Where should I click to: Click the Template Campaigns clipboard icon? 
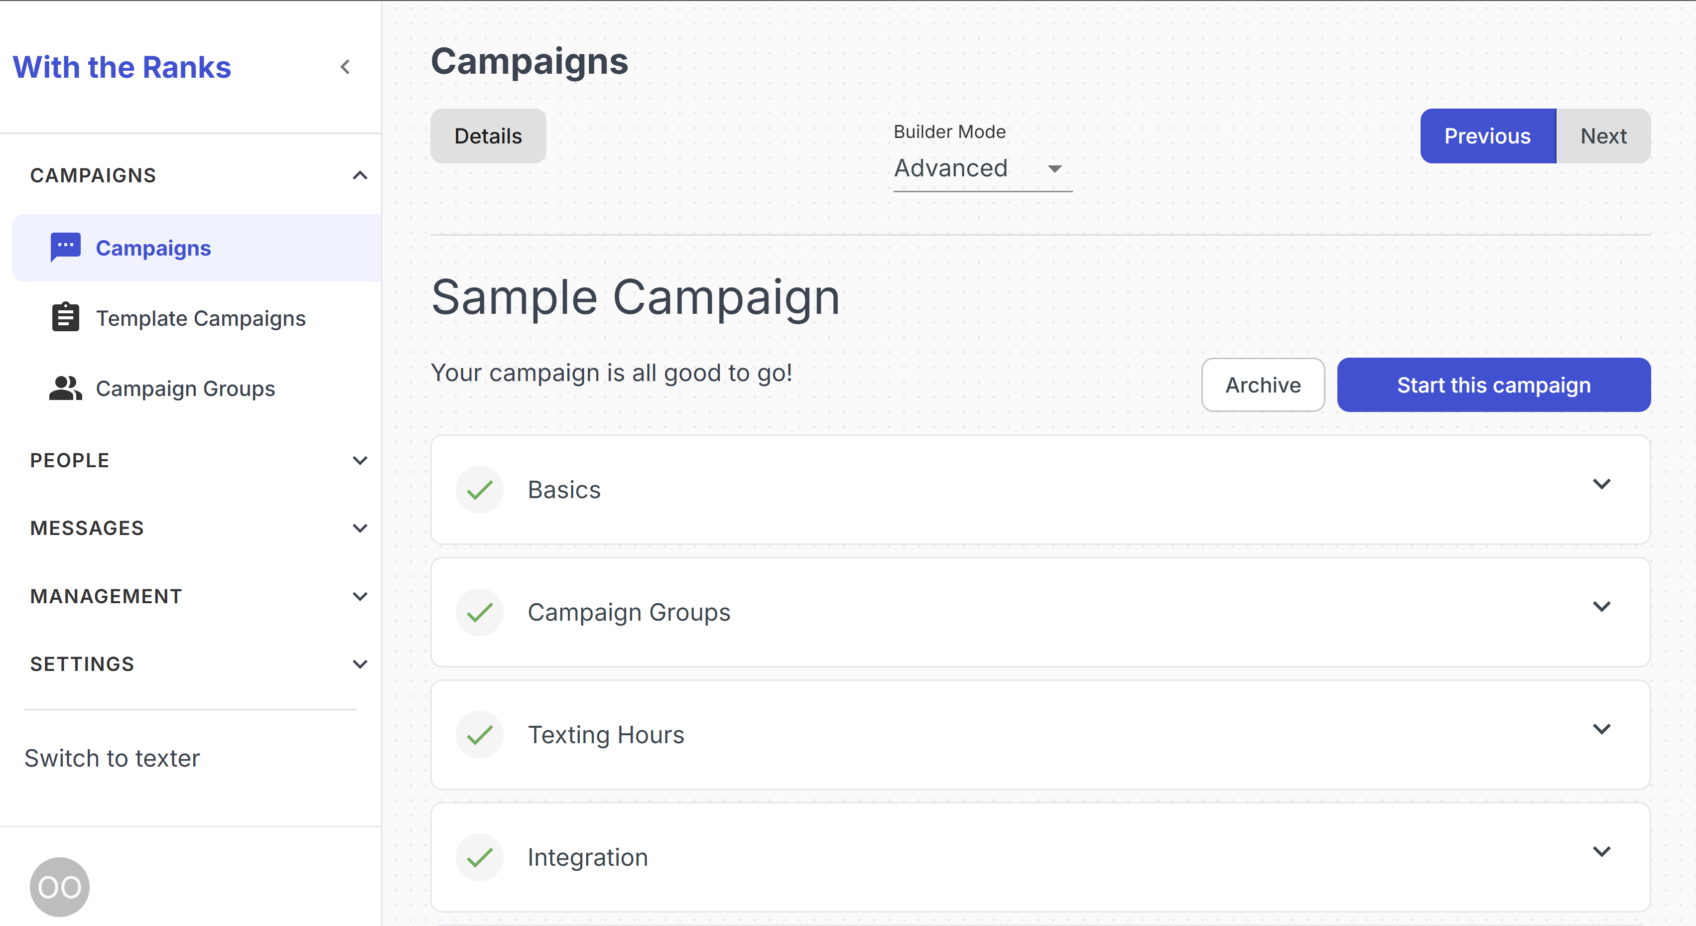point(65,317)
